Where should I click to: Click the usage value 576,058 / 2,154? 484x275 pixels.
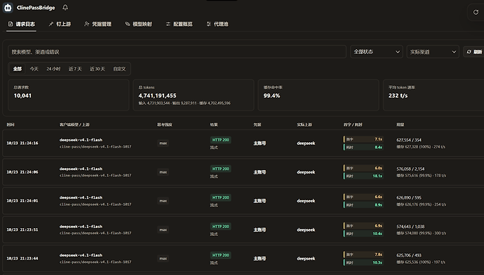(410, 169)
